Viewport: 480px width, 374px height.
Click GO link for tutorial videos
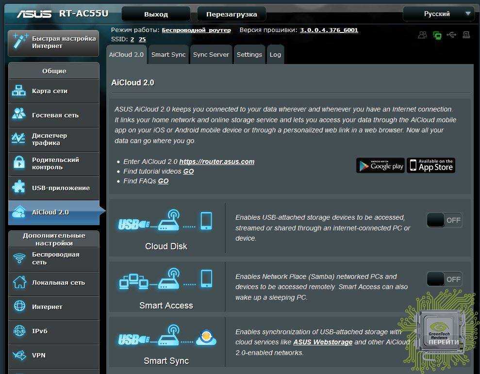[x=189, y=171]
